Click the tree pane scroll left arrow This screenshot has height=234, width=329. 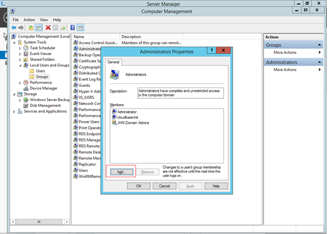(x=13, y=222)
